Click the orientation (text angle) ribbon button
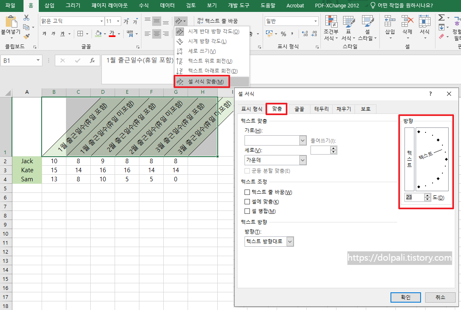461x310 pixels. pos(180,21)
